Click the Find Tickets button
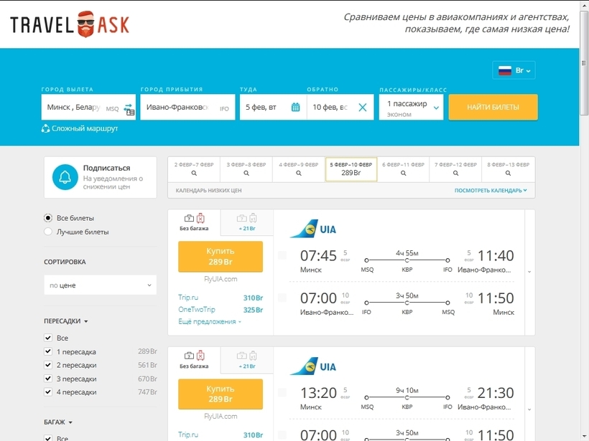589x441 pixels. [493, 108]
